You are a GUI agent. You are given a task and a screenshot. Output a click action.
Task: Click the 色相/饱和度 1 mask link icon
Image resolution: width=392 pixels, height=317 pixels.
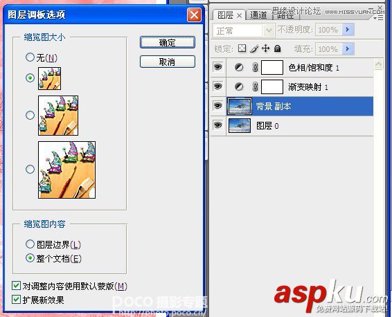tap(255, 67)
